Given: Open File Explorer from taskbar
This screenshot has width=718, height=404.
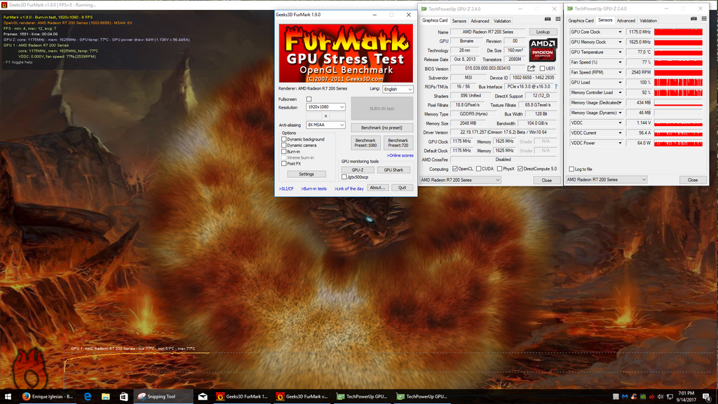Looking at the screenshot, I should 105,396.
